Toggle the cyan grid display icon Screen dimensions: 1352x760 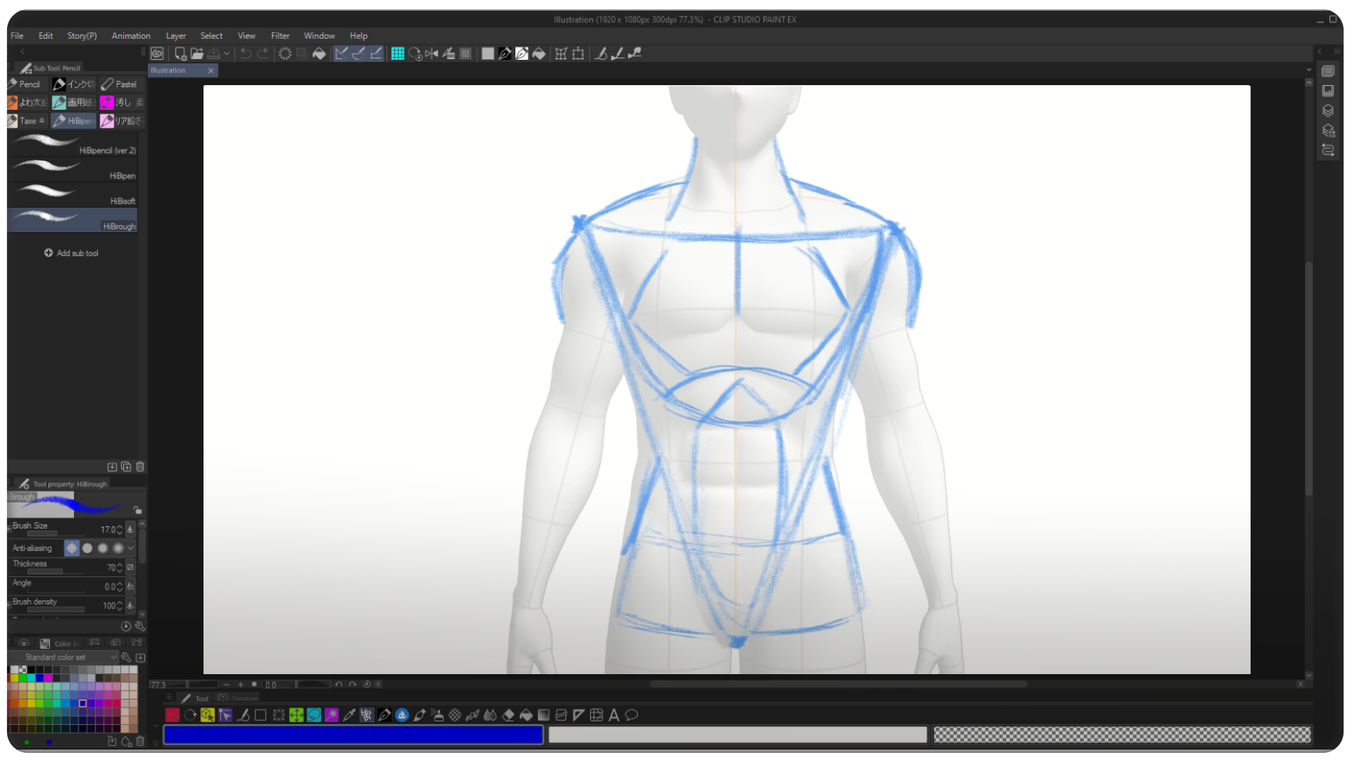(398, 53)
